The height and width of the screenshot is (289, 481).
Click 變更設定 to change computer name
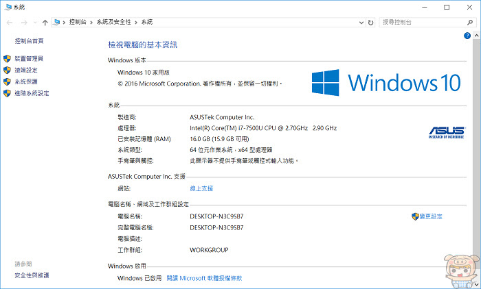tap(431, 216)
